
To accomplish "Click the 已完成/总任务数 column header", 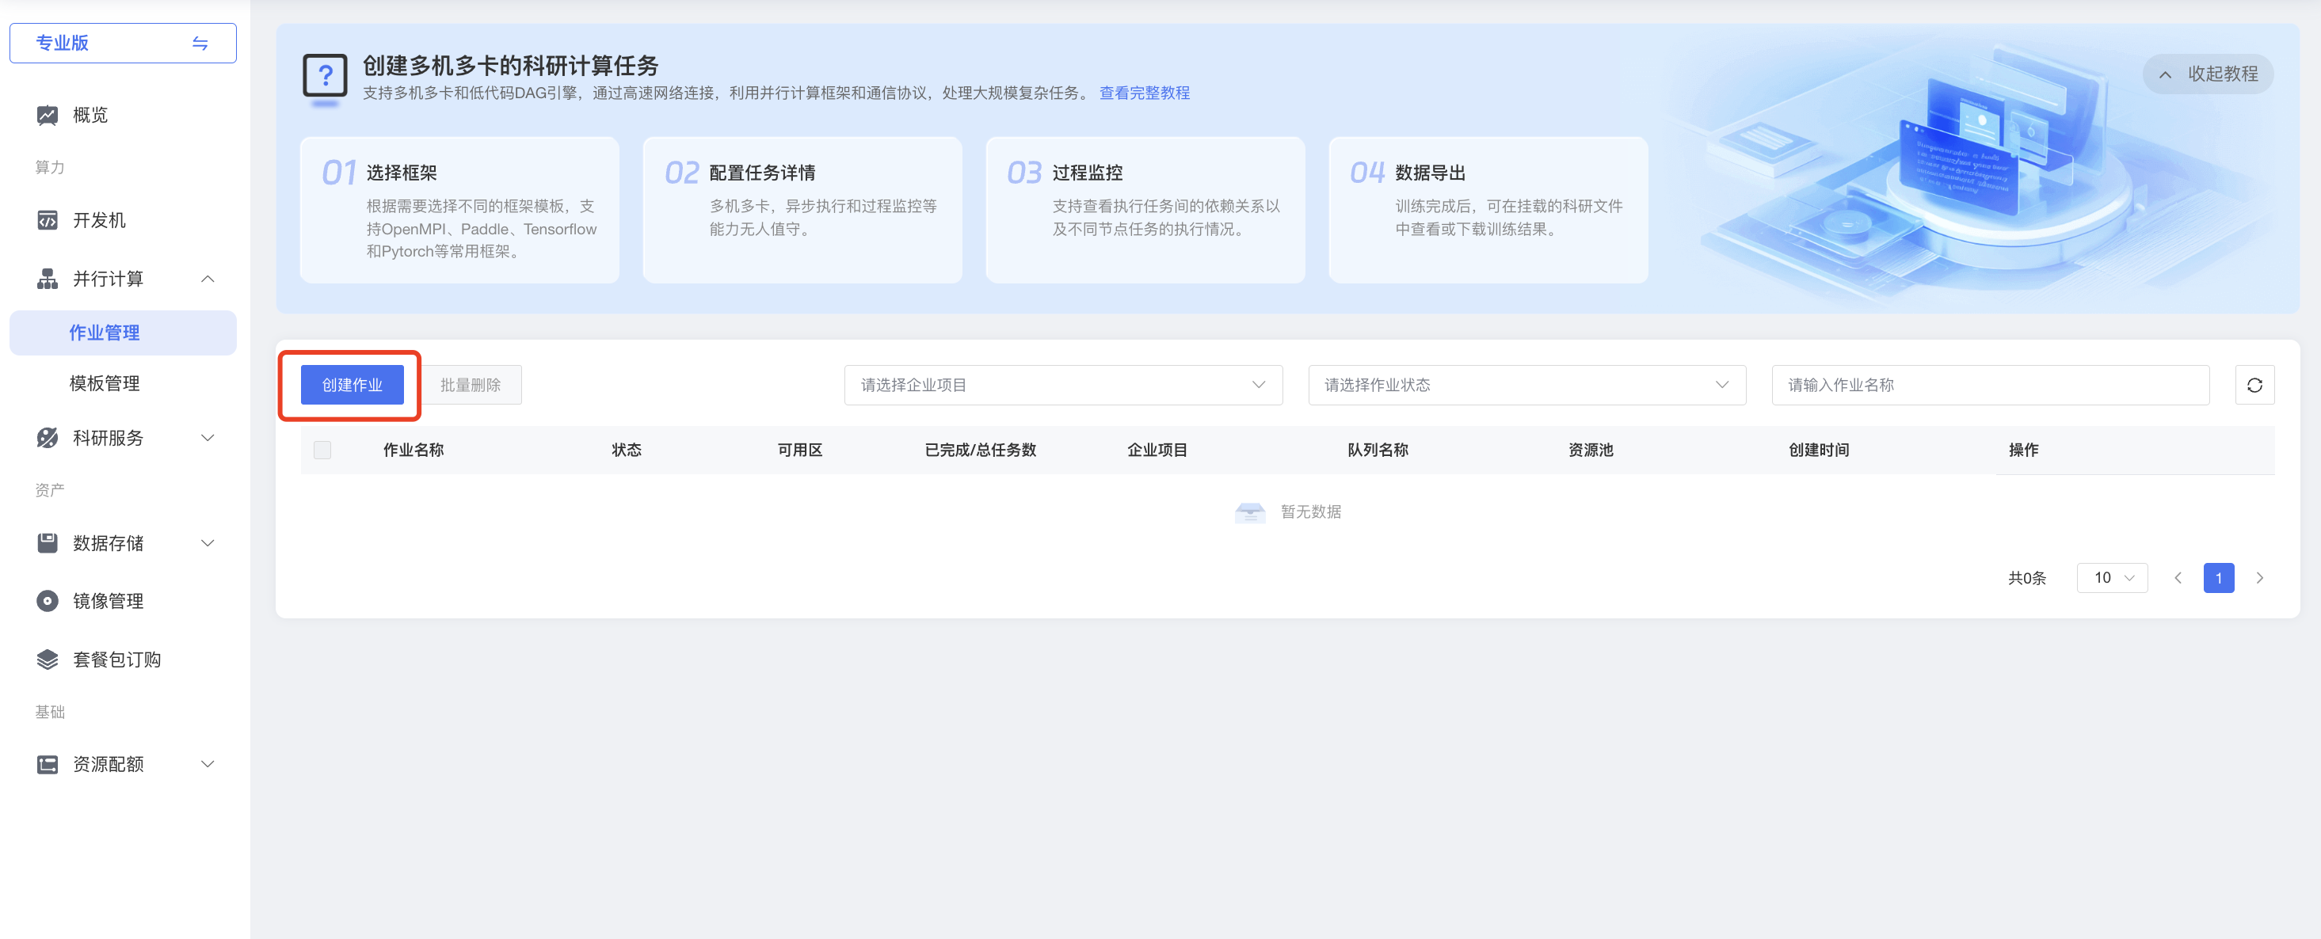I will (x=981, y=450).
